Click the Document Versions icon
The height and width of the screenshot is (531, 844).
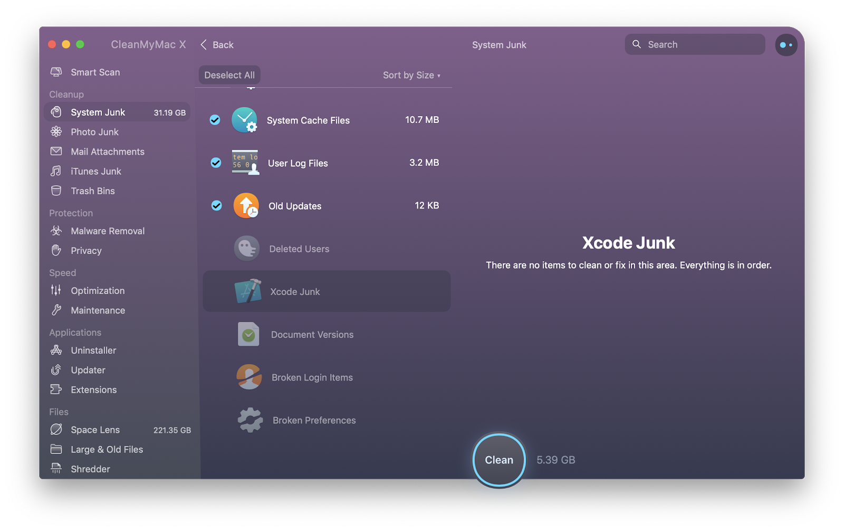(x=248, y=334)
